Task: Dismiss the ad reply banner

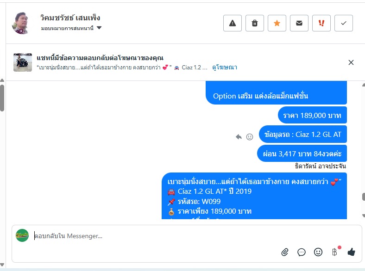Action: pyautogui.click(x=351, y=62)
